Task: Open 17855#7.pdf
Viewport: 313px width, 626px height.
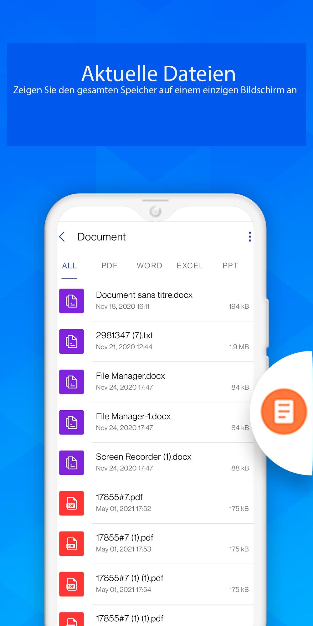Action: pos(156,503)
